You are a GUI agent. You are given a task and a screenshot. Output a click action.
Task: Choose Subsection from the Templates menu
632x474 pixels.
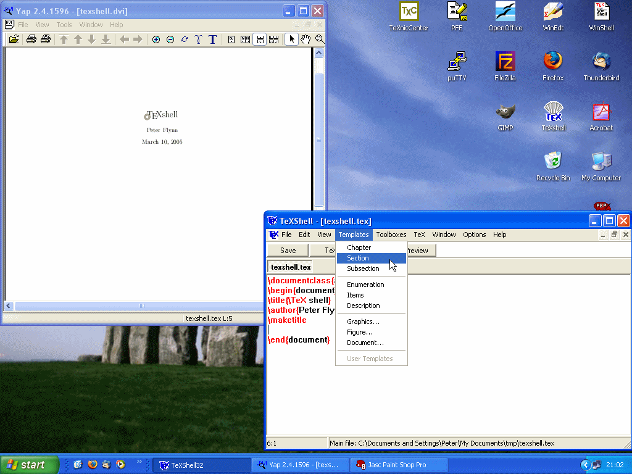[x=363, y=268]
